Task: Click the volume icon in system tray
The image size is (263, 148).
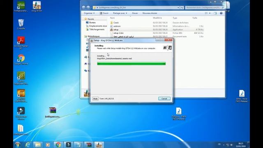Action: click(232, 145)
